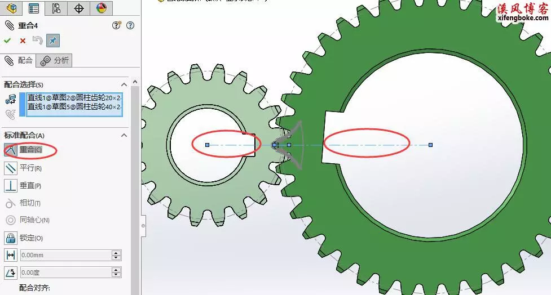Select the 直线1@草图5 entry in selection box

point(74,106)
